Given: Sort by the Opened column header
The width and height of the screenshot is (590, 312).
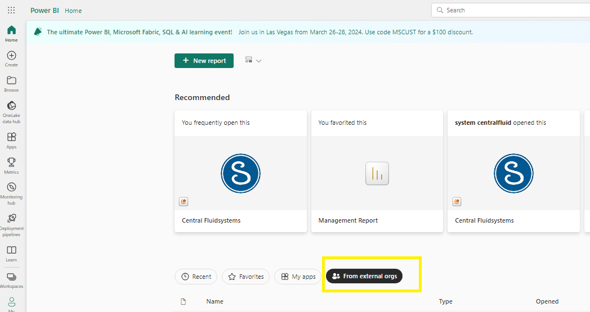Looking at the screenshot, I should click(x=547, y=301).
